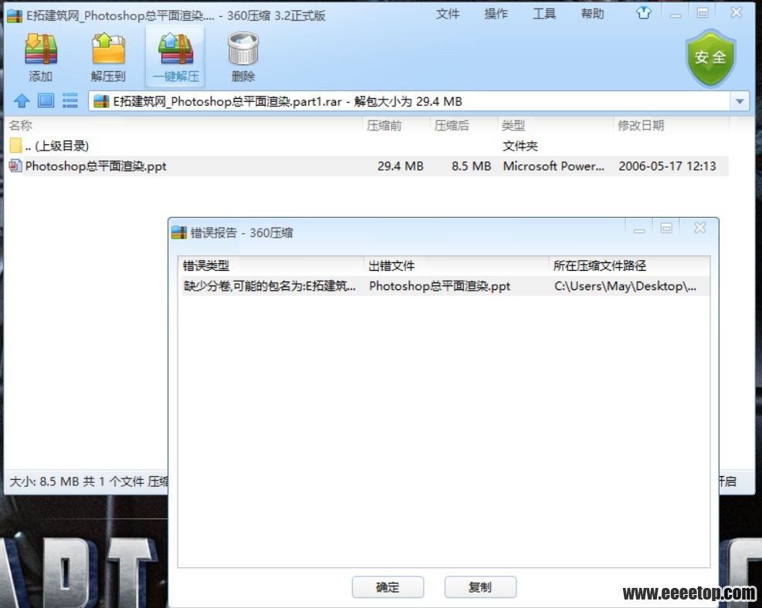Click 复制 button in error dialog

480,587
